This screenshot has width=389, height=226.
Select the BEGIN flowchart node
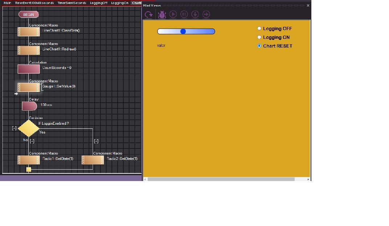point(29,15)
